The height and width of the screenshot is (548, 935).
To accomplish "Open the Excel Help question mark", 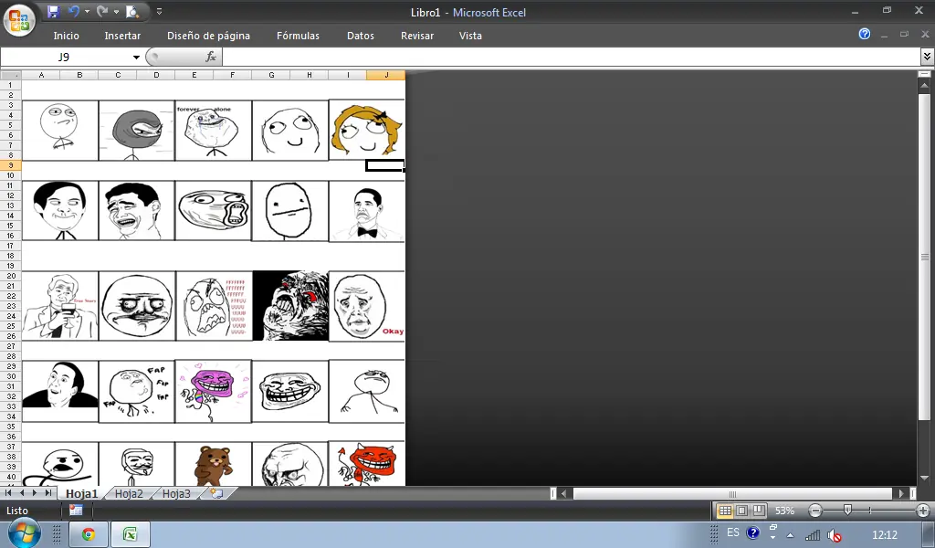I will click(x=865, y=34).
